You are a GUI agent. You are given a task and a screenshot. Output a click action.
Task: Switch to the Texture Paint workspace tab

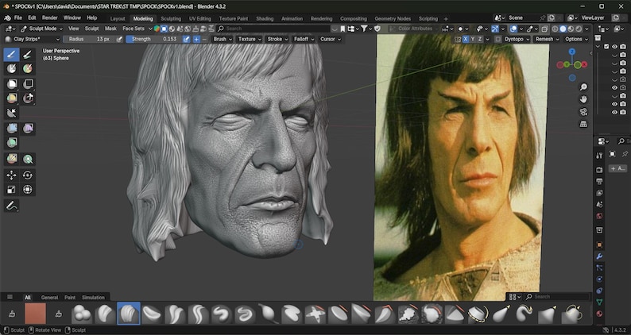[x=234, y=19]
